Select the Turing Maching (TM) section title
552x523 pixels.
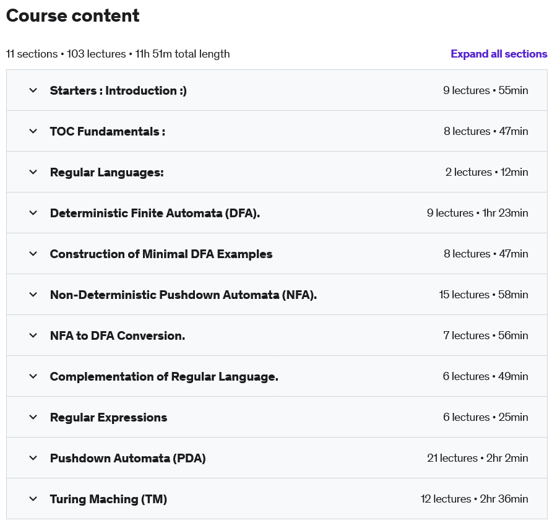point(108,499)
